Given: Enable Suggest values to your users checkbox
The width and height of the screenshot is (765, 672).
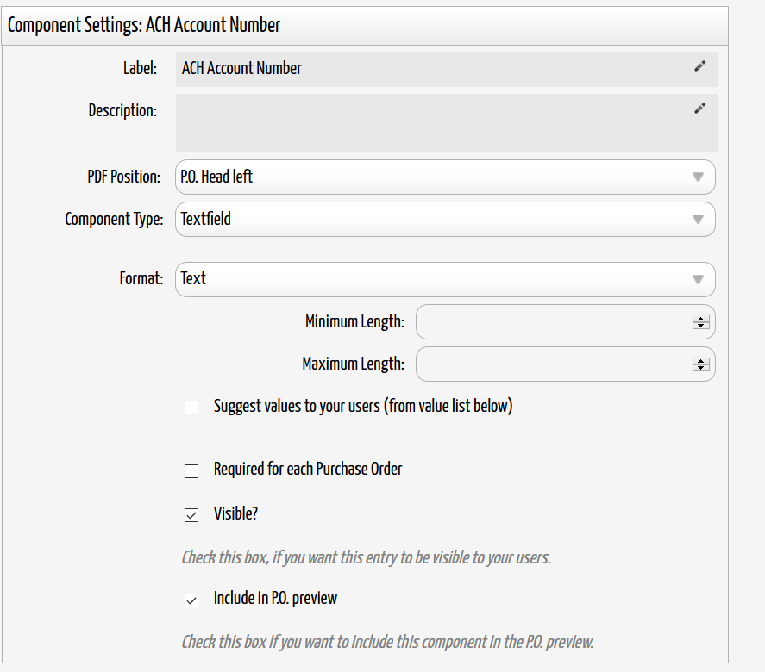Looking at the screenshot, I should coord(191,408).
